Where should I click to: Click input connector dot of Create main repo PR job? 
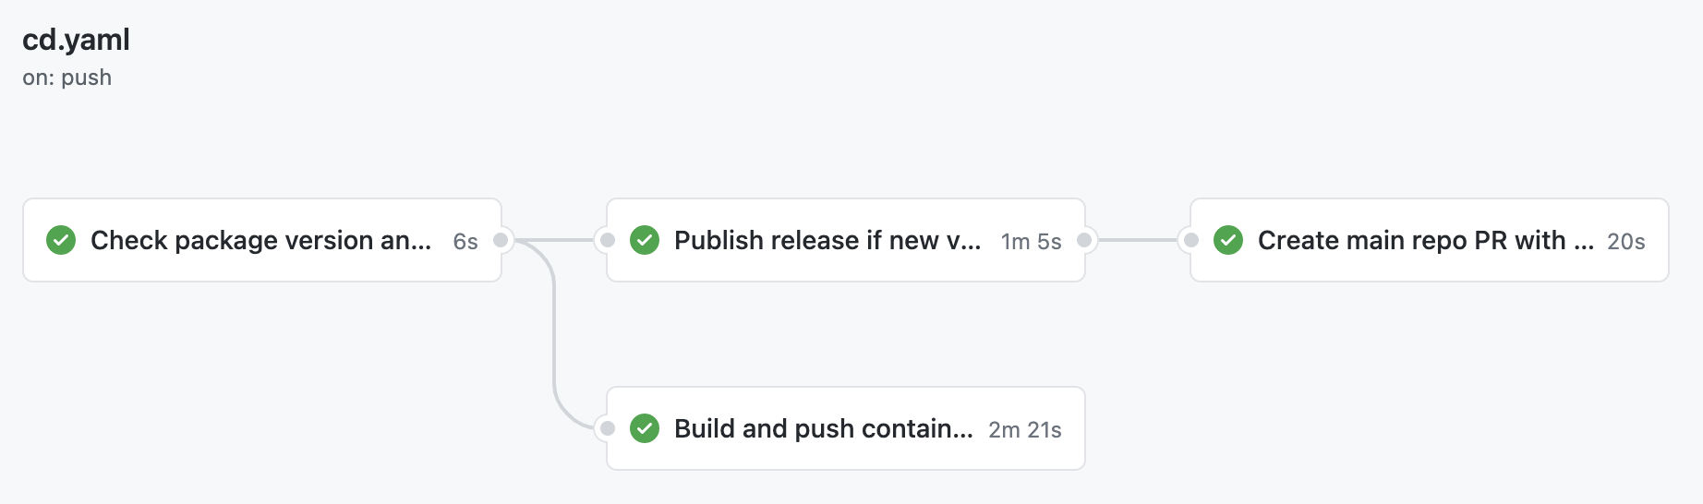point(1191,240)
